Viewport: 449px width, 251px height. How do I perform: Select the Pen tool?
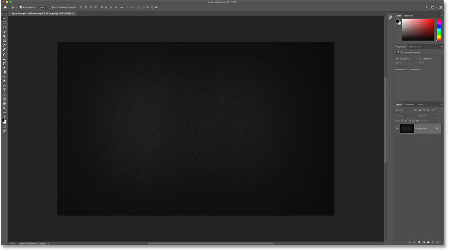pos(4,86)
